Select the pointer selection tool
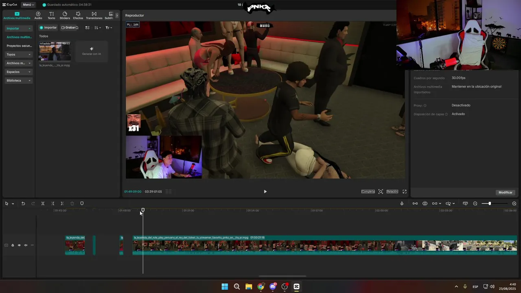 7,203
